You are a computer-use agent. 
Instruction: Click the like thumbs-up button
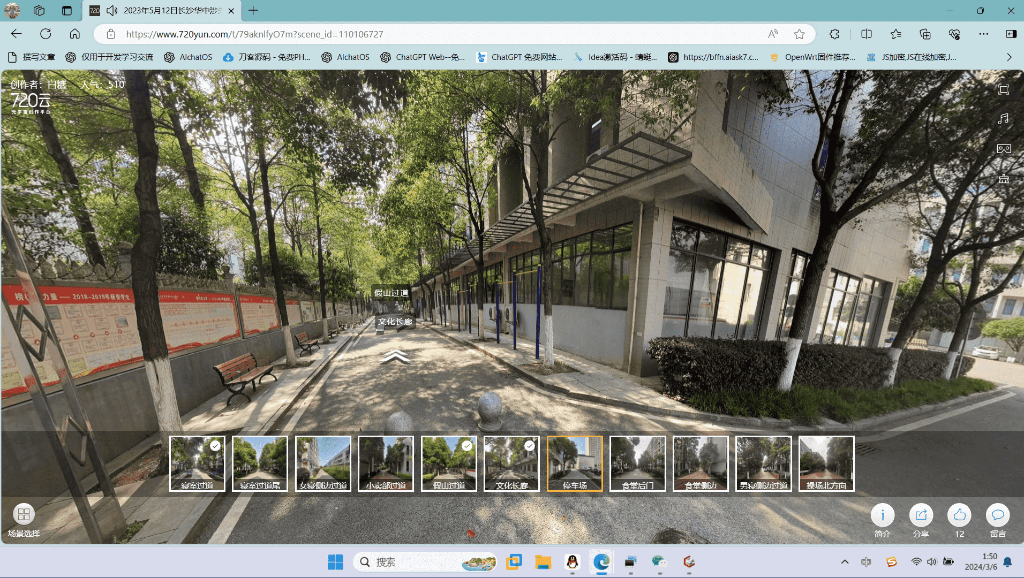tap(959, 515)
